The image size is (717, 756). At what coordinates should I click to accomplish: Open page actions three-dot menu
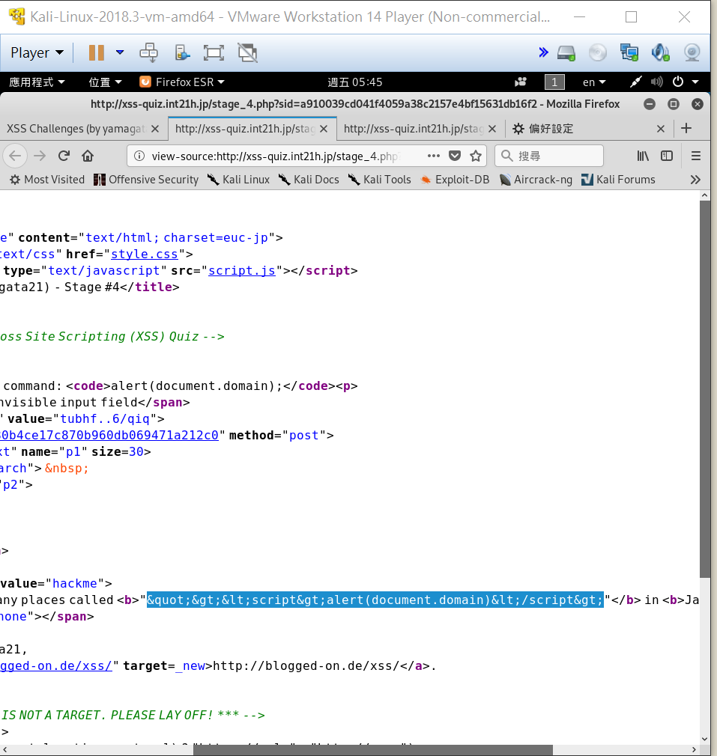click(433, 156)
